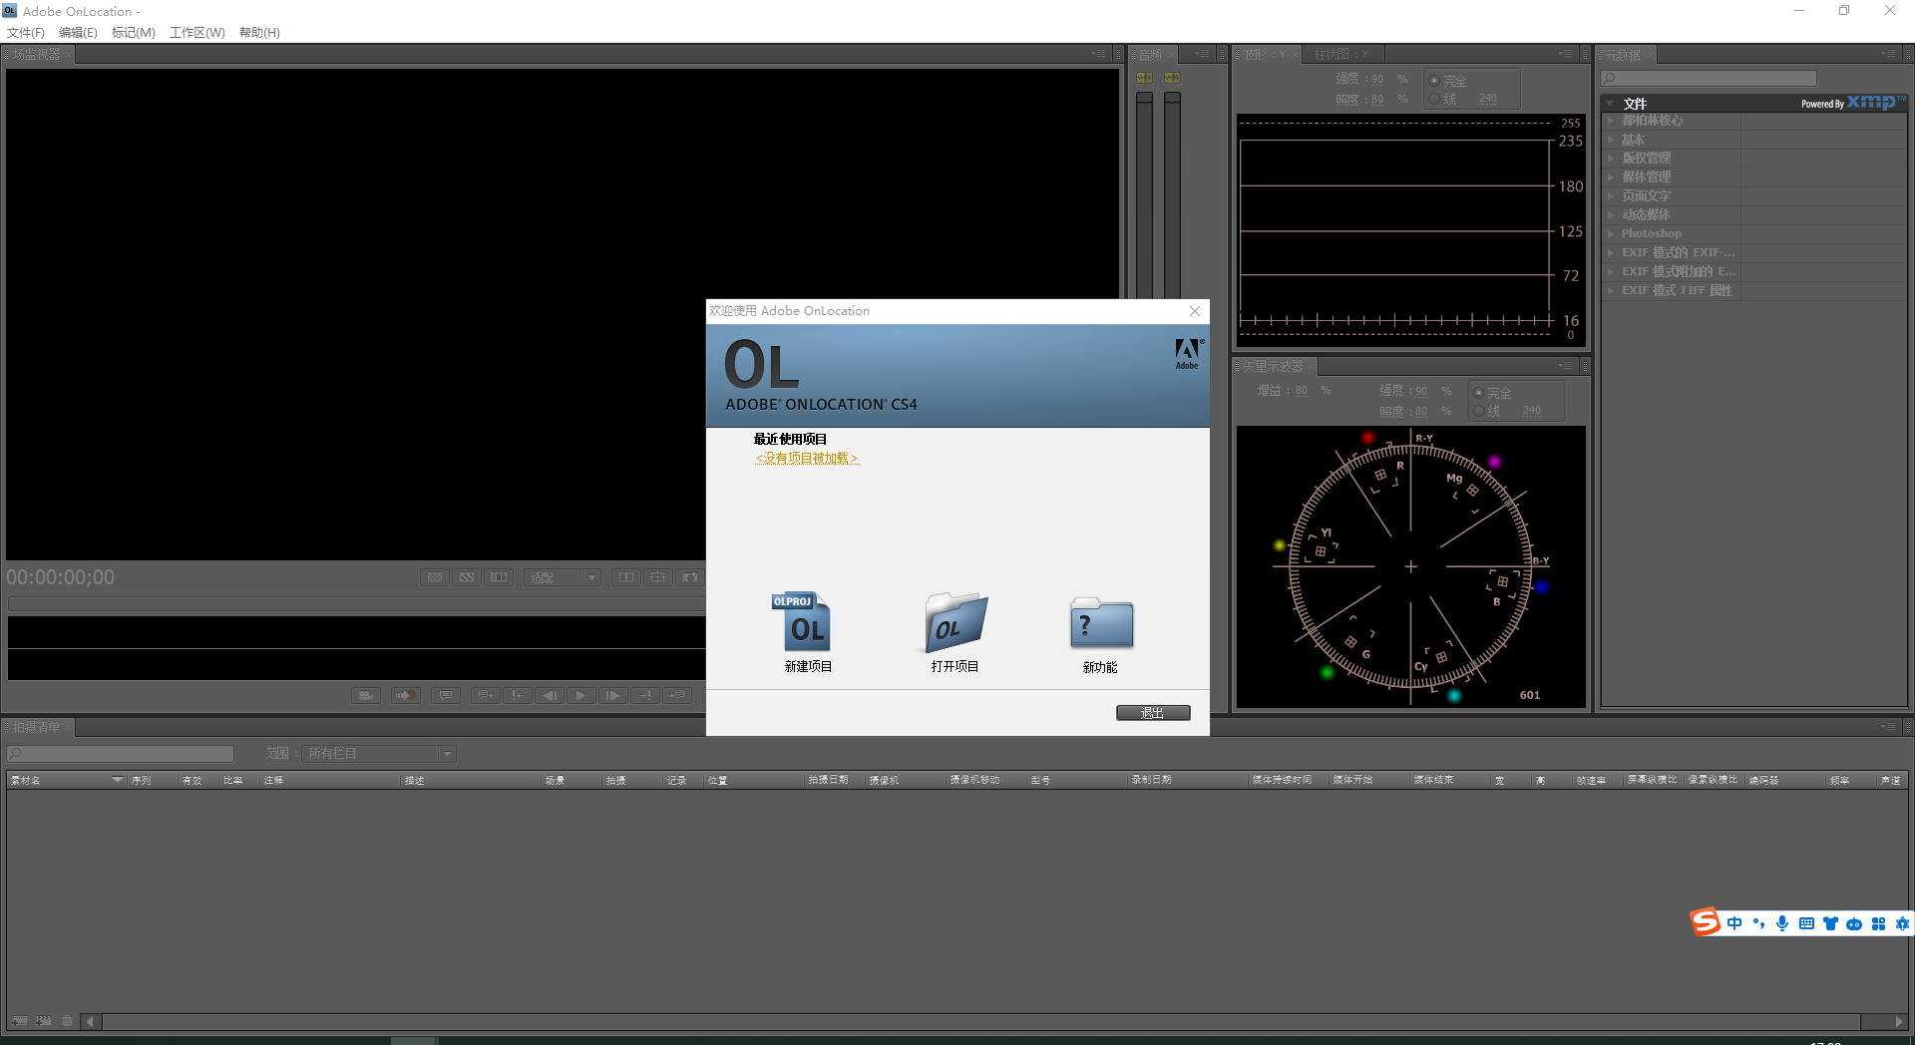Viewport: 1915px width, 1045px height.
Task: Click the Sogou microphone voice input icon
Action: pyautogui.click(x=1782, y=924)
